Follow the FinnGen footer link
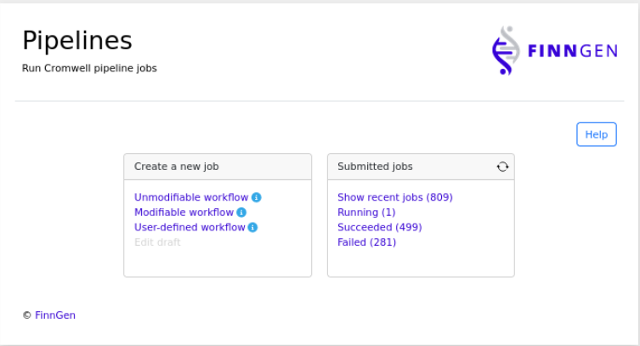Screen dimensions: 640x346 click(x=55, y=315)
